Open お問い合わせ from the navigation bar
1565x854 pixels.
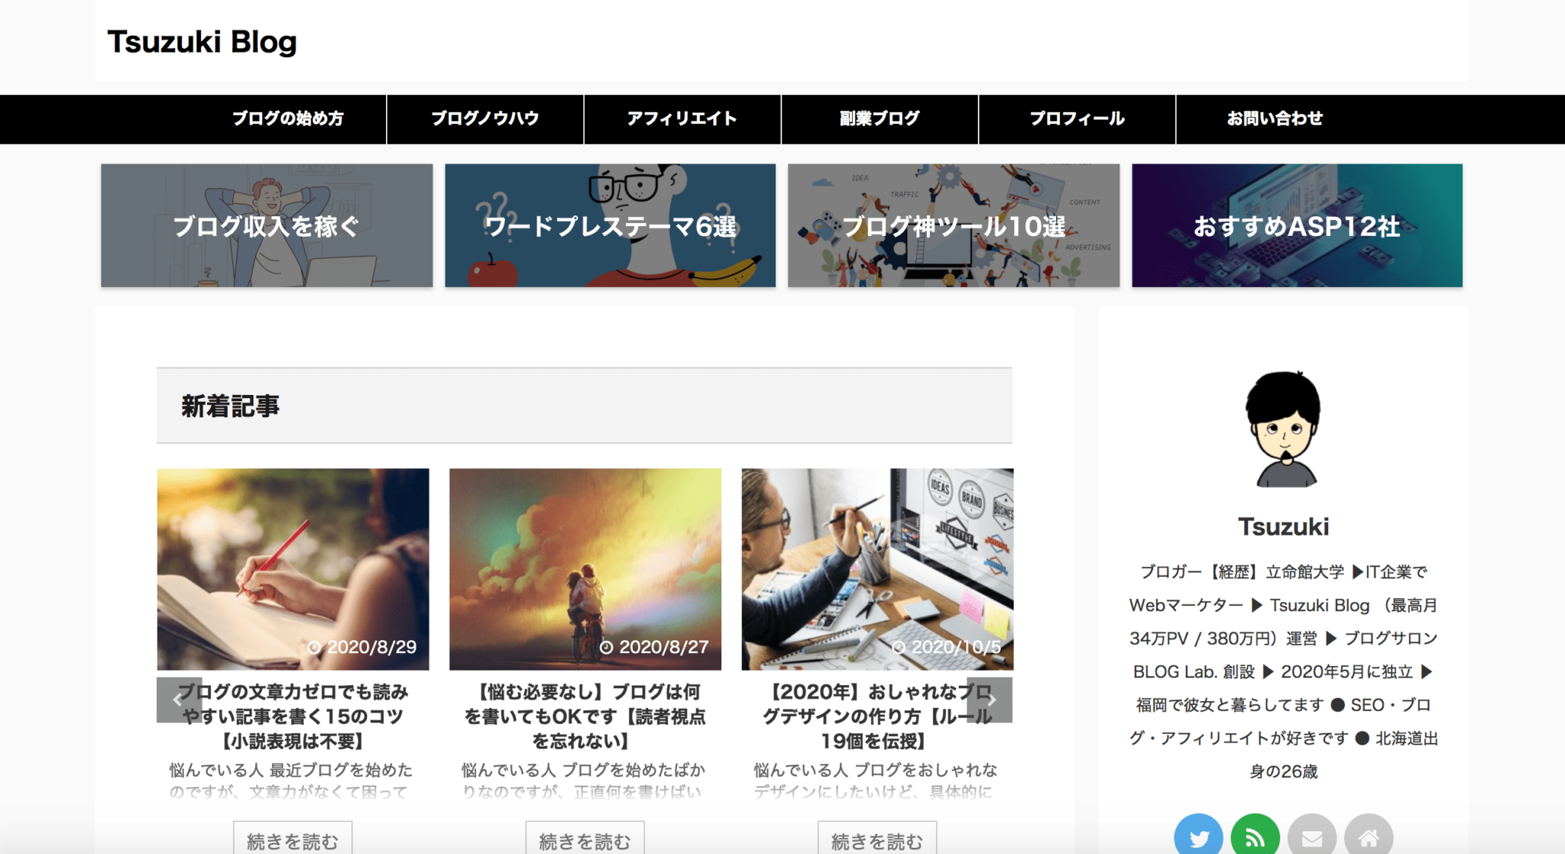pos(1275,118)
